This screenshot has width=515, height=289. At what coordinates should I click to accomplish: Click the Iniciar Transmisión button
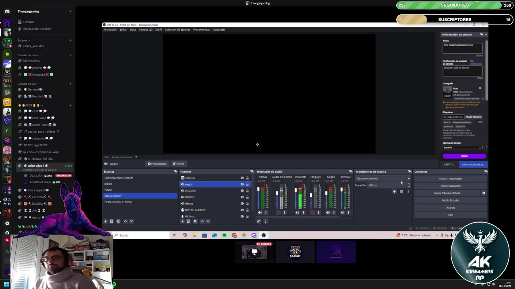451,179
